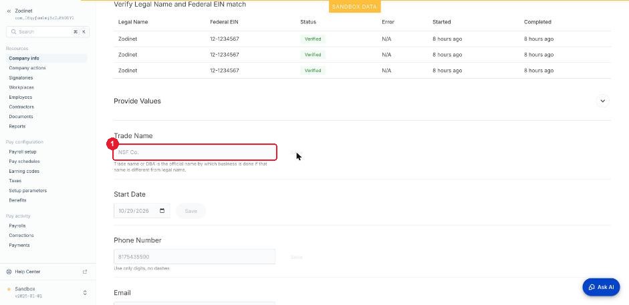
Task: Go to Company actions
Action: pos(27,68)
